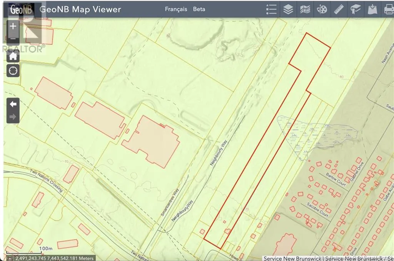Switch language to Français
Image resolution: width=394 pixels, height=261 pixels.
176,9
